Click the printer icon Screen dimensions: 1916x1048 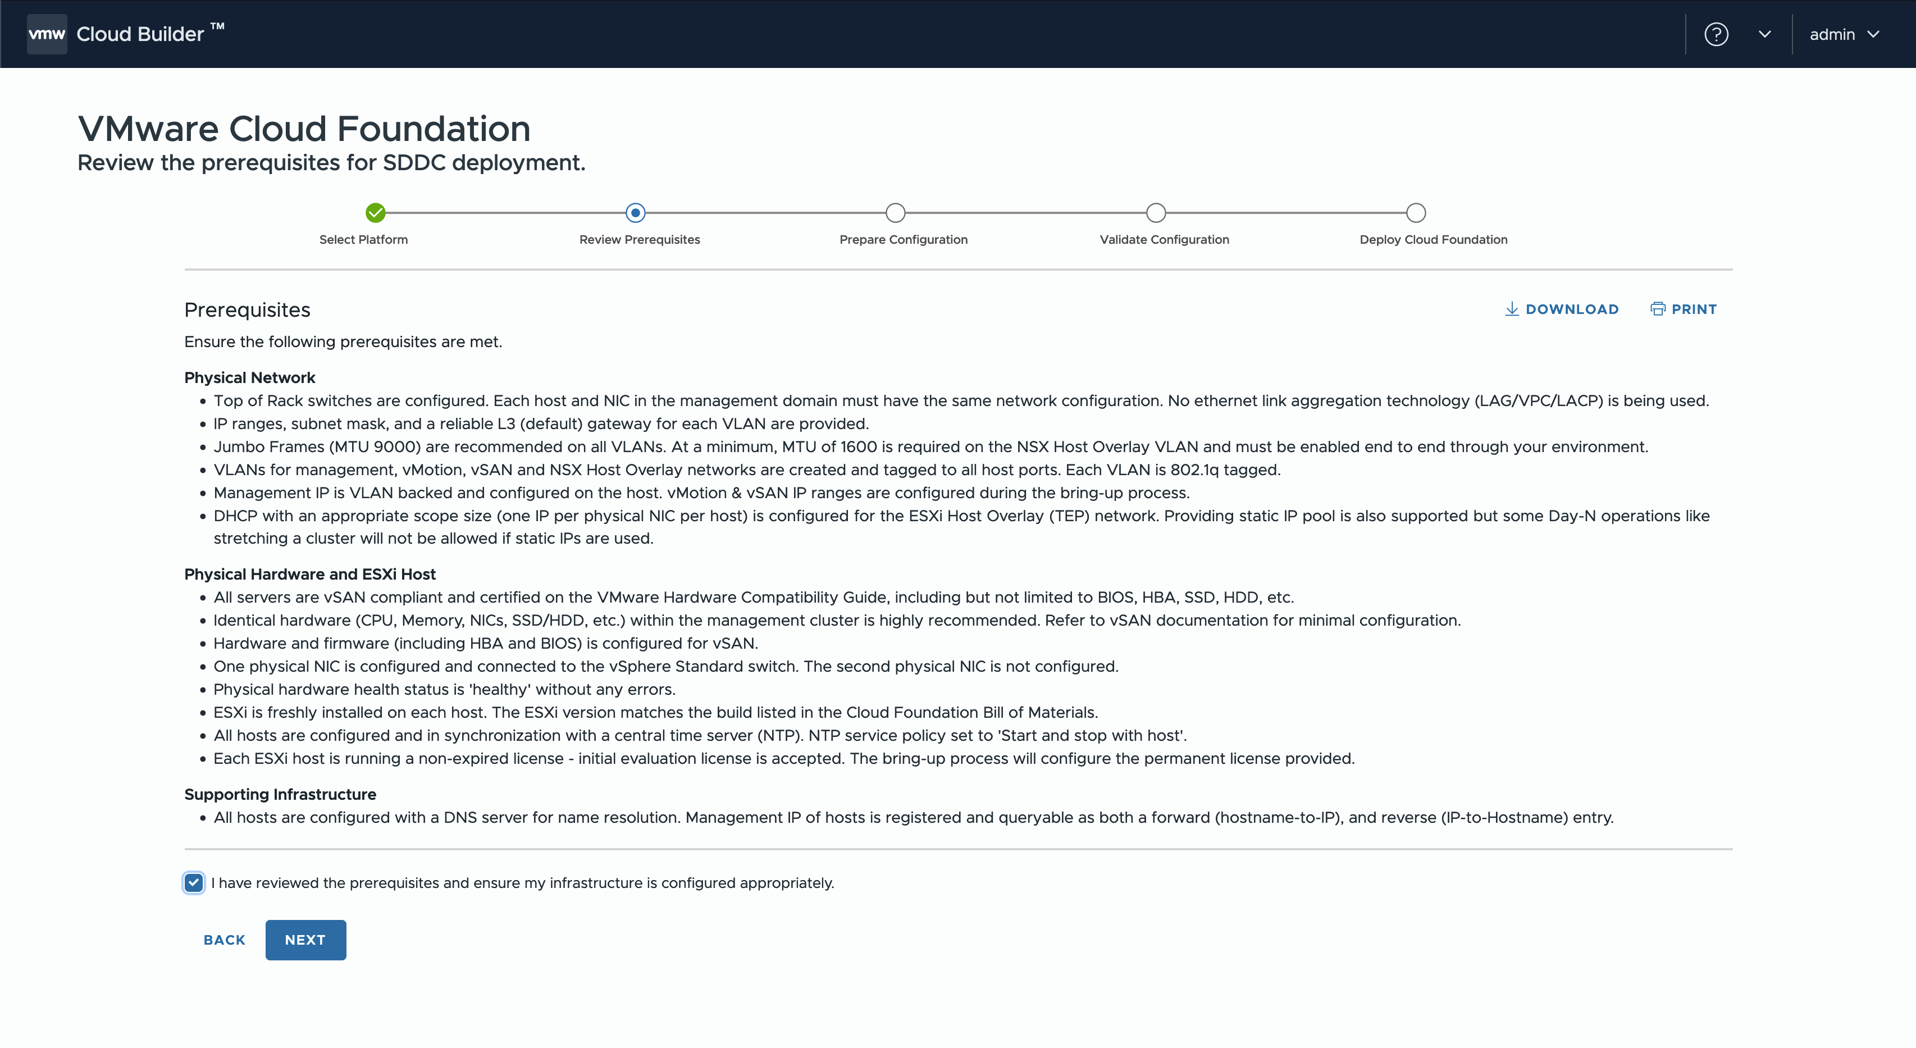[x=1657, y=309]
